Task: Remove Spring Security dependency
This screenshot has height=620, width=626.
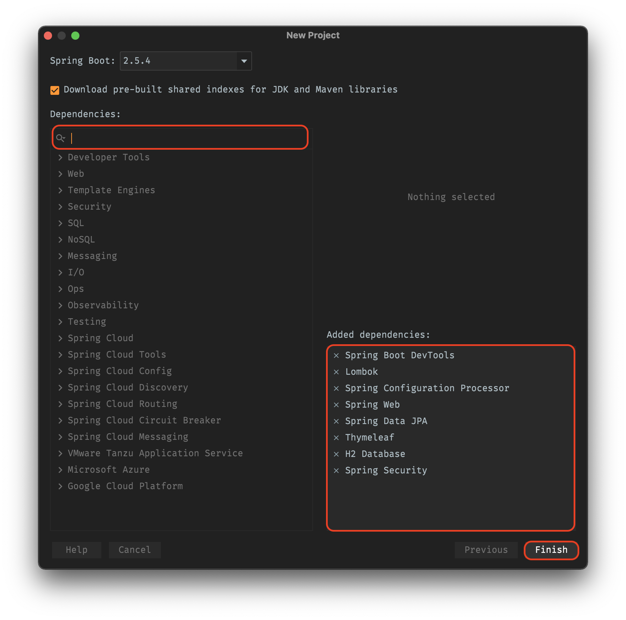Action: pyautogui.click(x=336, y=471)
